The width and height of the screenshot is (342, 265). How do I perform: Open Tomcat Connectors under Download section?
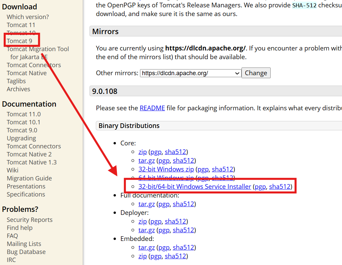(x=34, y=65)
